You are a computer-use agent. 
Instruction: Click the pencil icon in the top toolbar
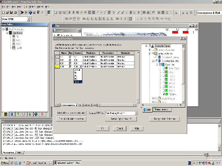[119, 13]
